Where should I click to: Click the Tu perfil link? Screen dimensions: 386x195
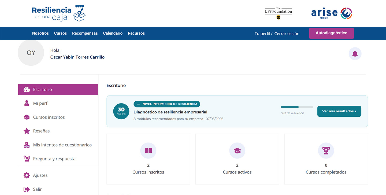(262, 34)
